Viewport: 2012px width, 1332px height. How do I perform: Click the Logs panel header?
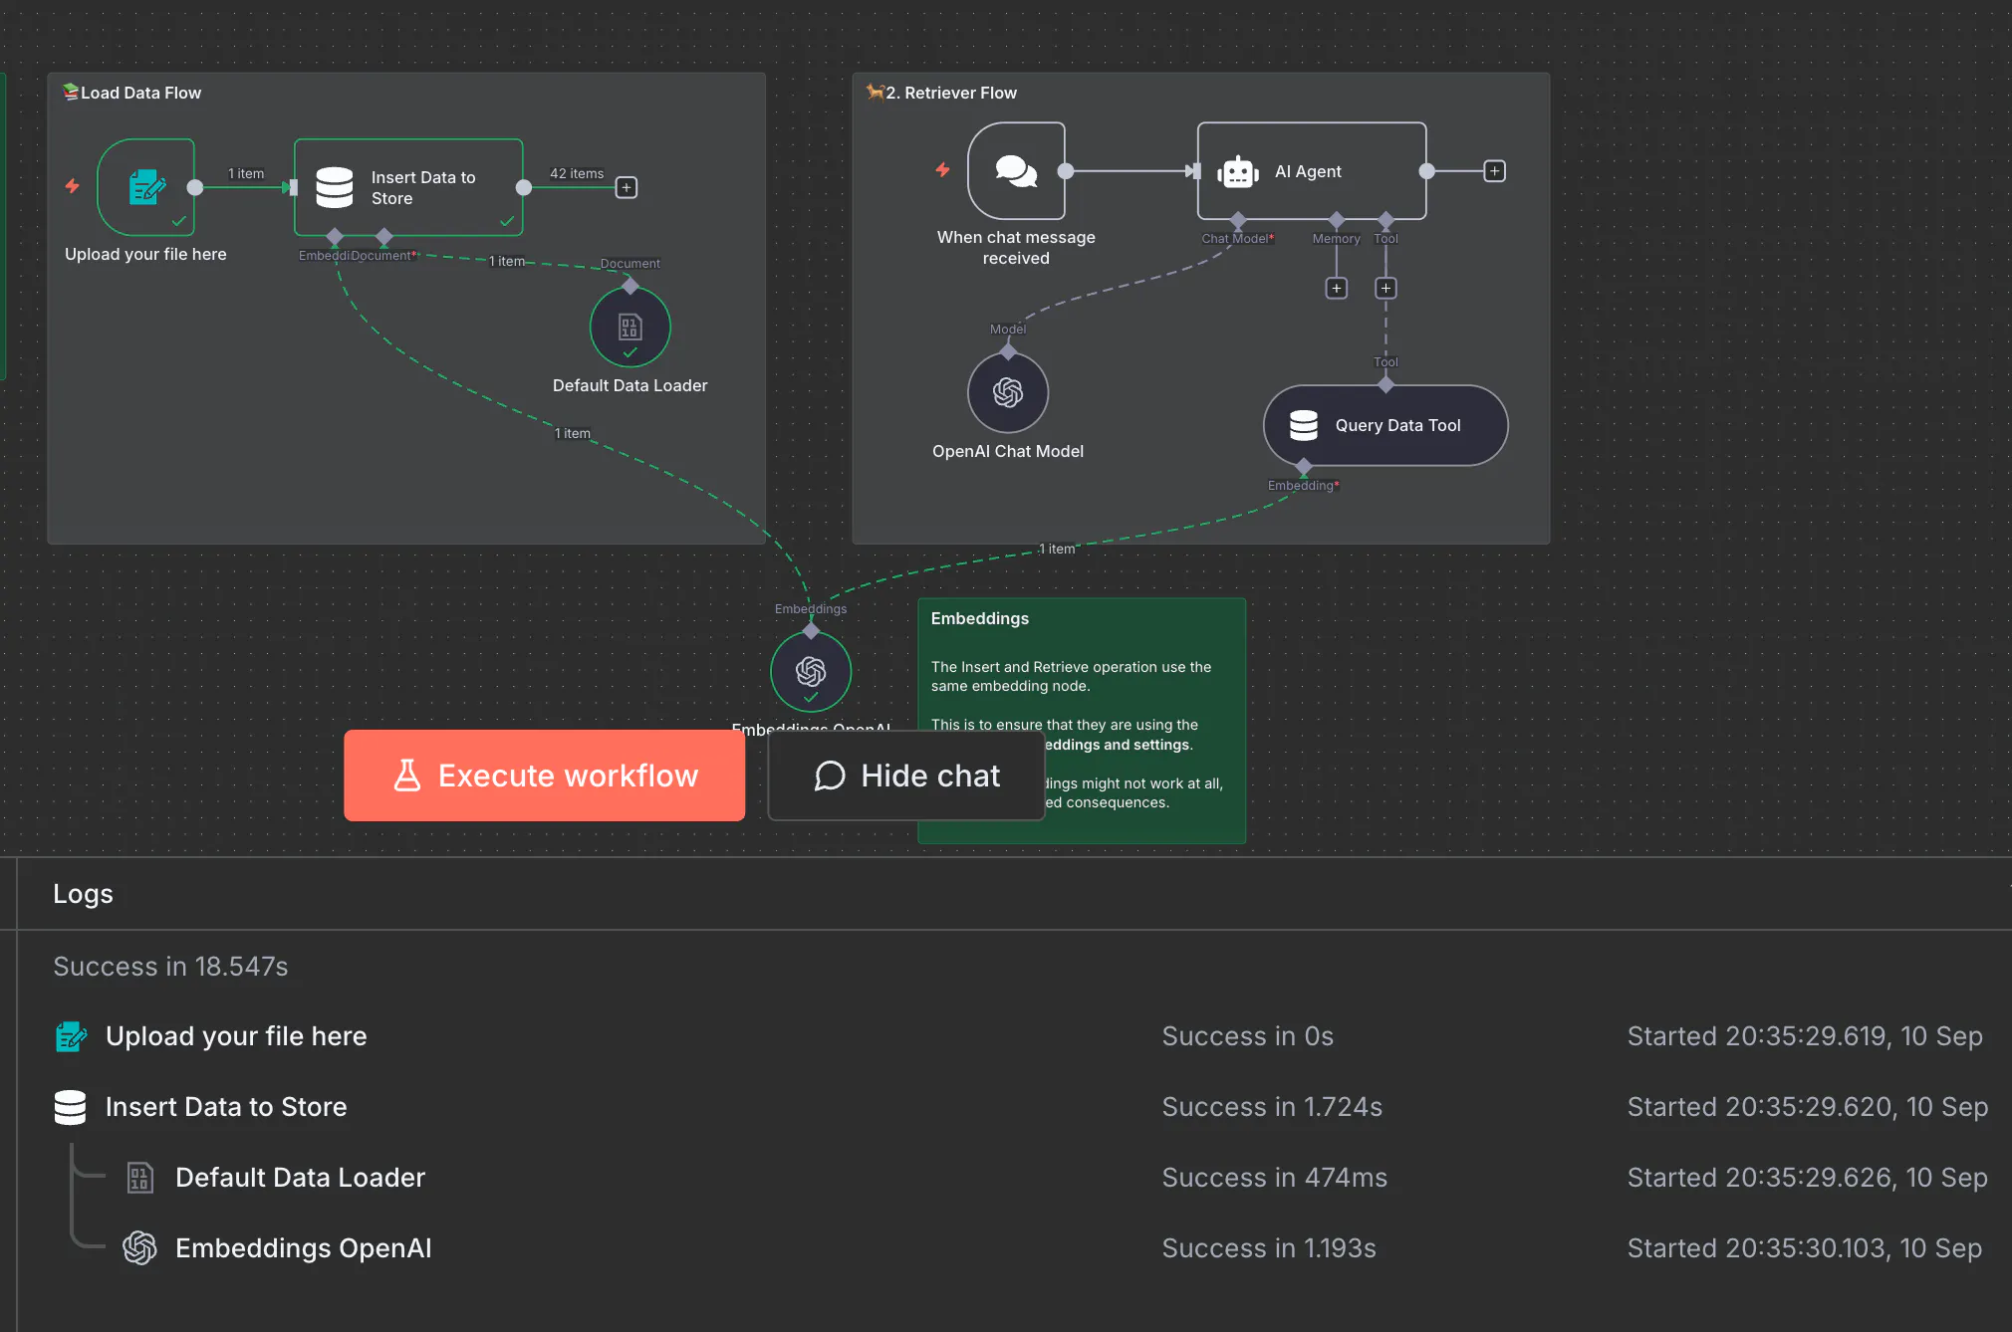pos(84,894)
